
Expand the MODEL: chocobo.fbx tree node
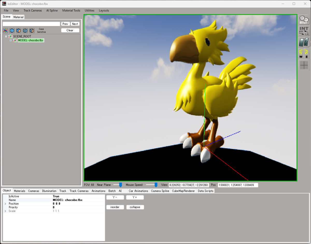11,40
